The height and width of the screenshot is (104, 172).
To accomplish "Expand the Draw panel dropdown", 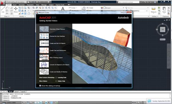I will (x=7, y=16).
